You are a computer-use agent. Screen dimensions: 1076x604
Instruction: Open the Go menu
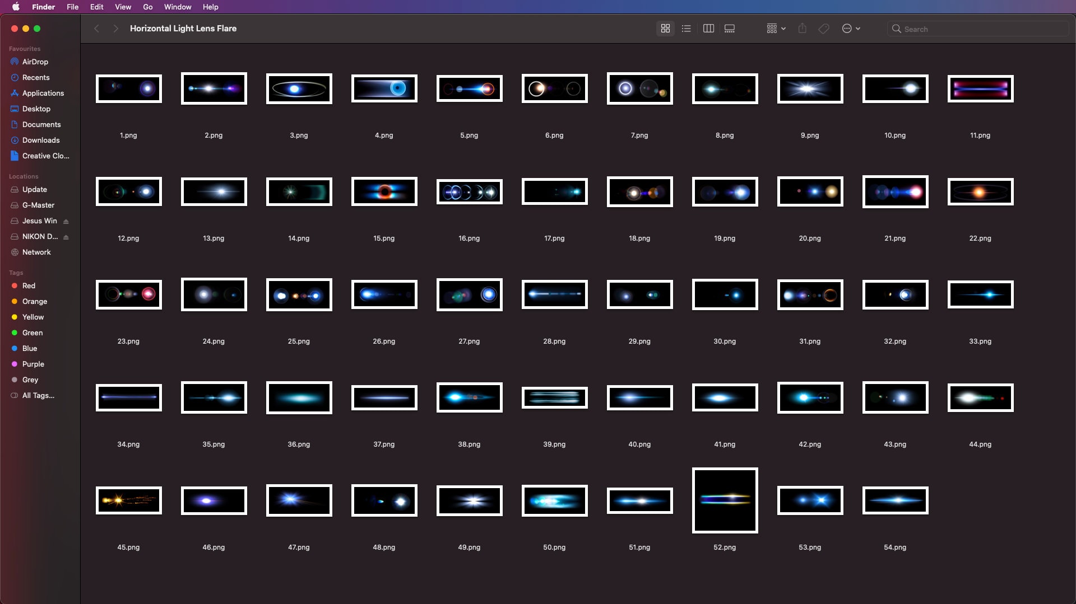[x=148, y=7]
